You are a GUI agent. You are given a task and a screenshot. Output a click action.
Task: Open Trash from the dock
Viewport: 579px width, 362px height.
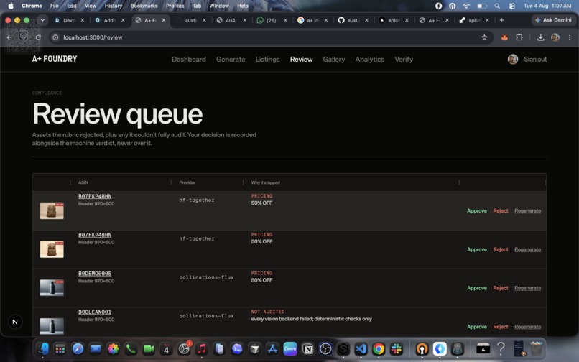(536, 348)
